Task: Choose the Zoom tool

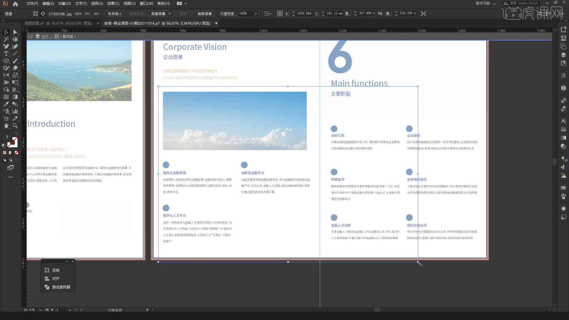Action: click(15, 126)
